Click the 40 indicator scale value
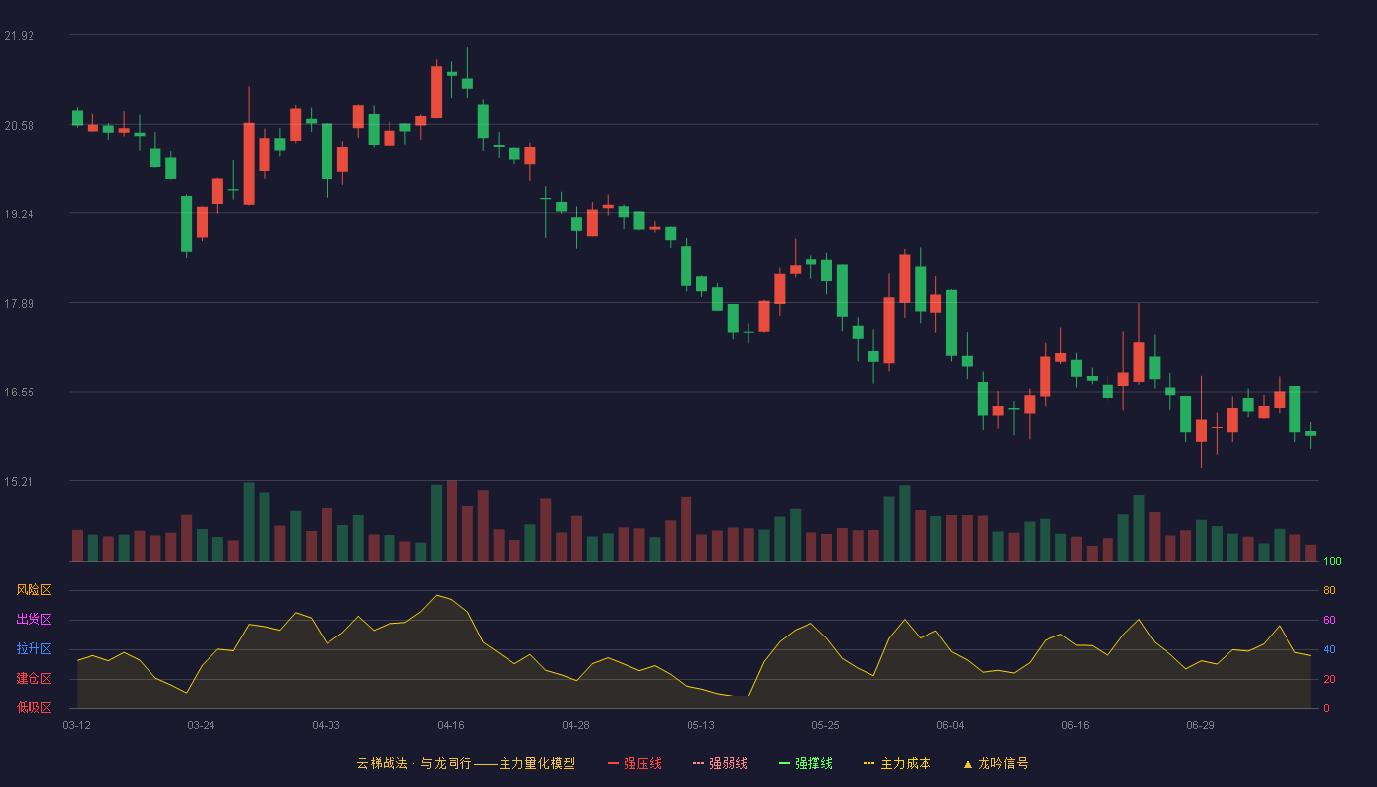The width and height of the screenshot is (1377, 787). click(1329, 649)
